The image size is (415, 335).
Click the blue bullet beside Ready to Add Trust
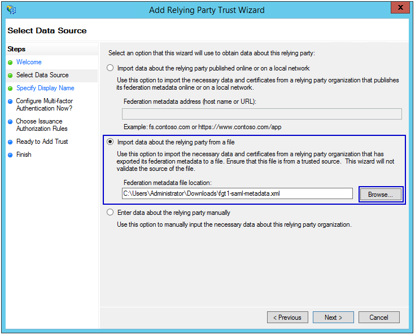click(10, 142)
